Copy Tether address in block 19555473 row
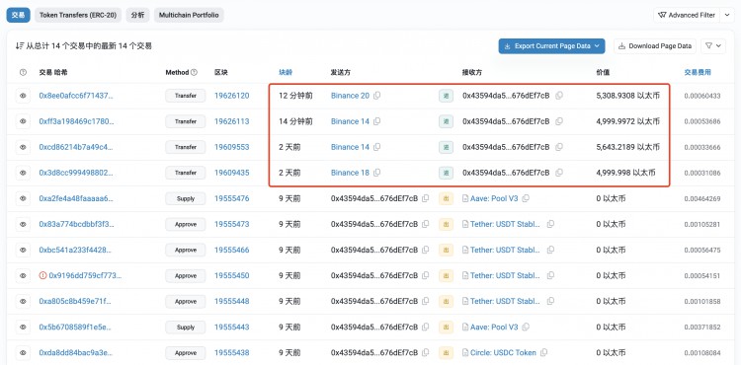Image resolution: width=741 pixels, height=365 pixels. coord(550,224)
